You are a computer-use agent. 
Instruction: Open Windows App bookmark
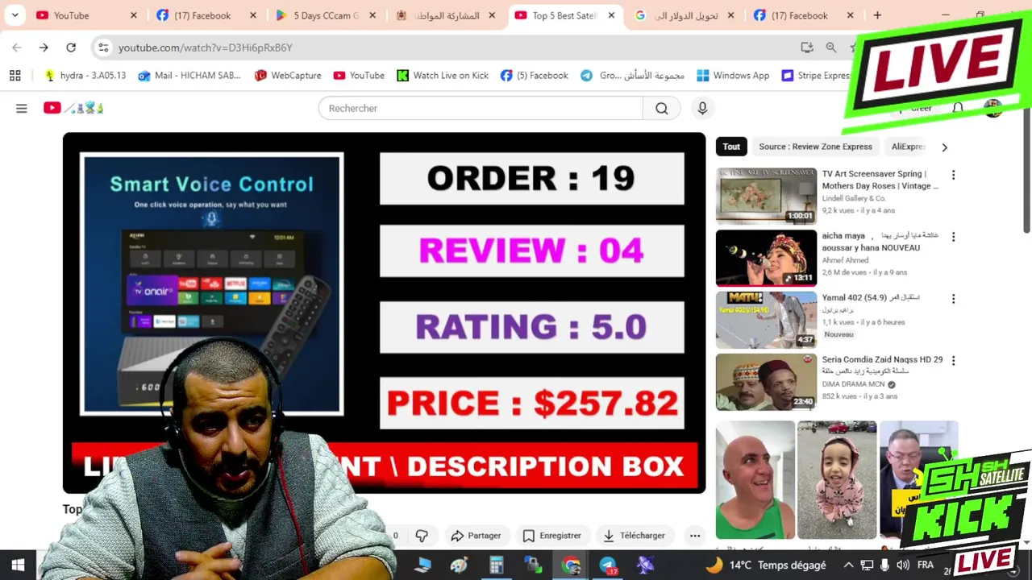[x=733, y=75]
